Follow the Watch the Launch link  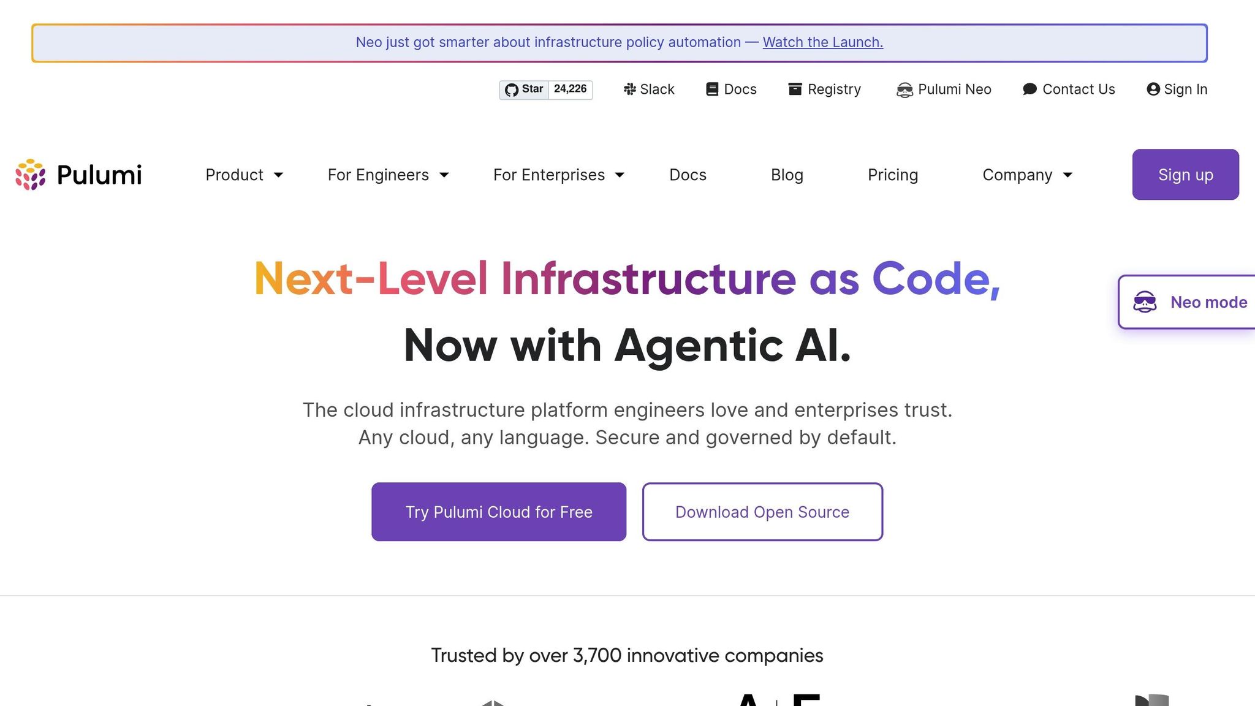pyautogui.click(x=822, y=42)
